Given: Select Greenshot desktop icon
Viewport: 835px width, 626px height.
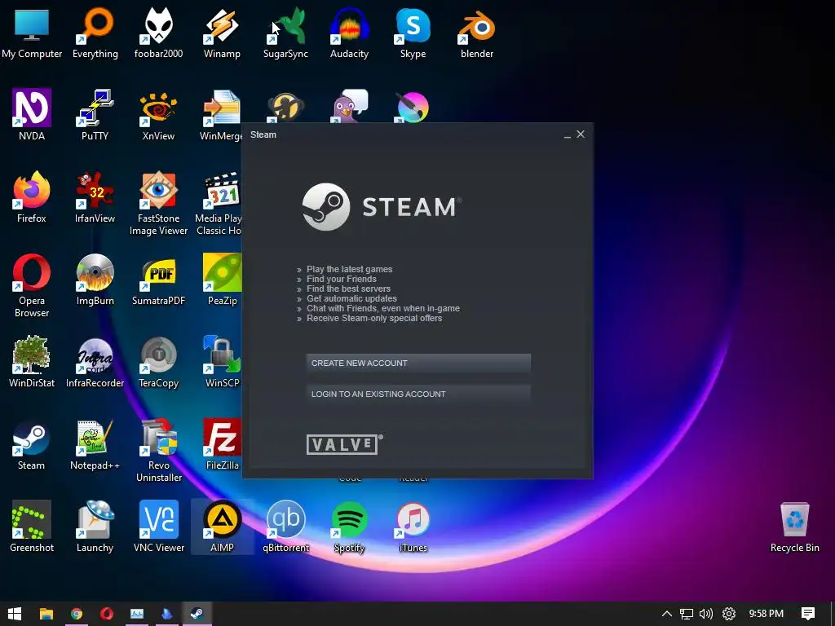Looking at the screenshot, I should tap(32, 527).
